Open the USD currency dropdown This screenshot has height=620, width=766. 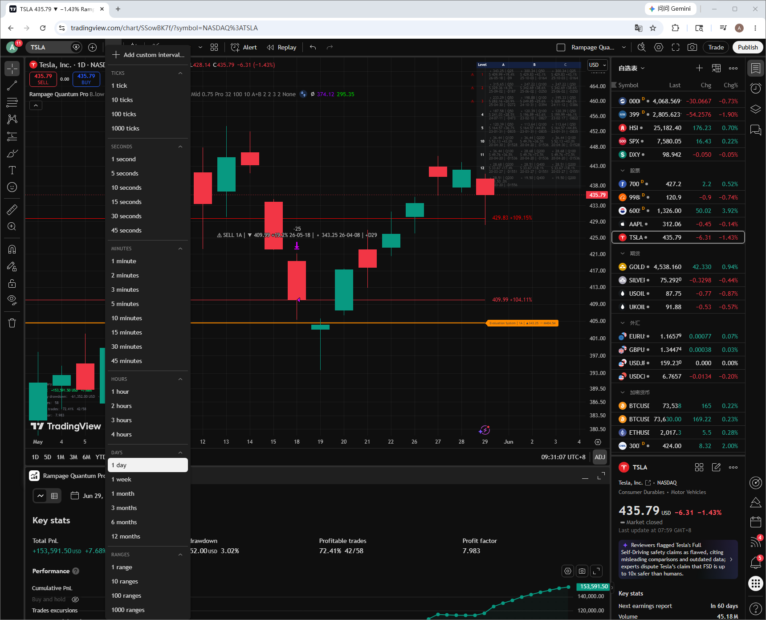[x=598, y=65]
